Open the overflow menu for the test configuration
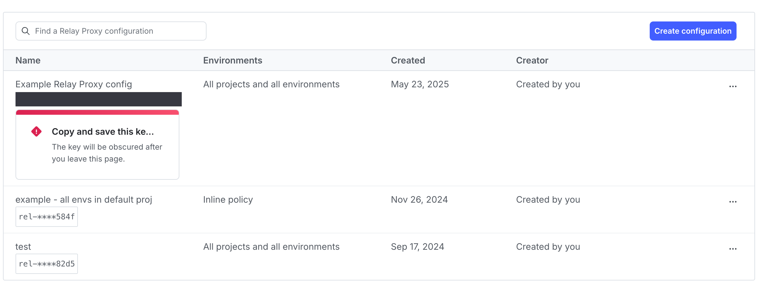764x304 pixels. (733, 248)
